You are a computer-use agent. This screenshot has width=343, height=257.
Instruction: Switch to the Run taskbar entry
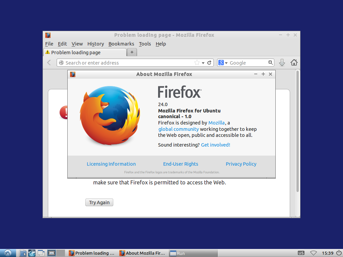point(193,253)
